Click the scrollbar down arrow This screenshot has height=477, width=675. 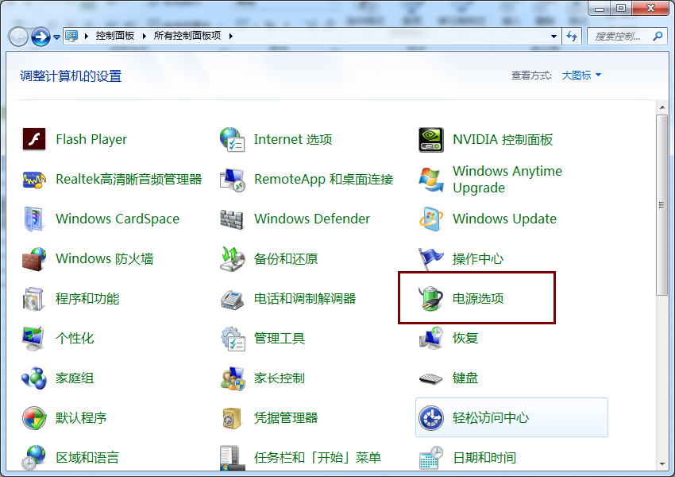pos(662,464)
